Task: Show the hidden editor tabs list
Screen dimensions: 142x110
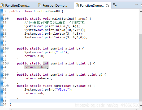Action: click(x=115, y=5)
